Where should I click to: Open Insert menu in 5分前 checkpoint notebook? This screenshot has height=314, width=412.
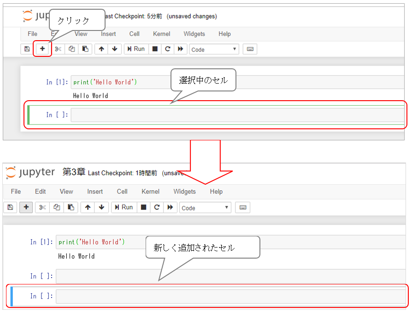click(108, 34)
